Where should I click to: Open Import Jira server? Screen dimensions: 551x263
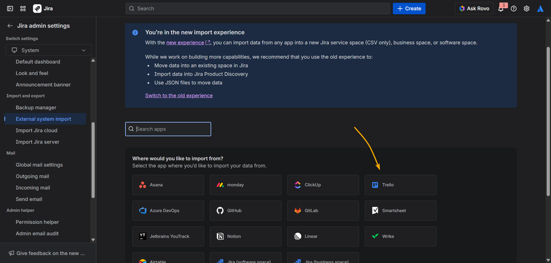pyautogui.click(x=38, y=142)
